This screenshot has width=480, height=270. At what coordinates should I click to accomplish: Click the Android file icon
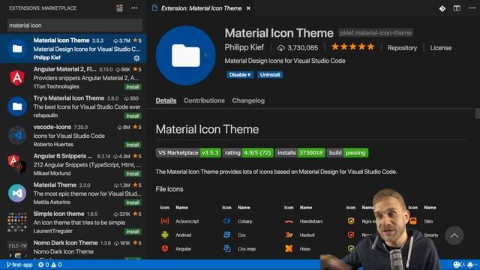[x=165, y=235]
